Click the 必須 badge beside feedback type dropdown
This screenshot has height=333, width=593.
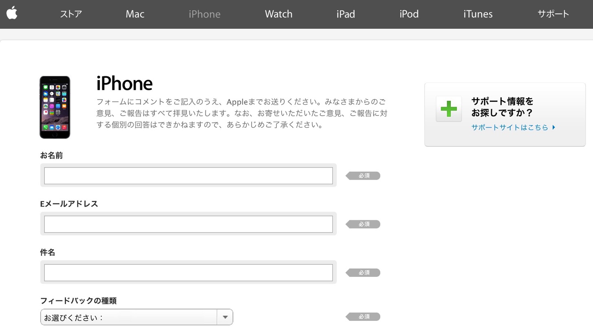363,316
